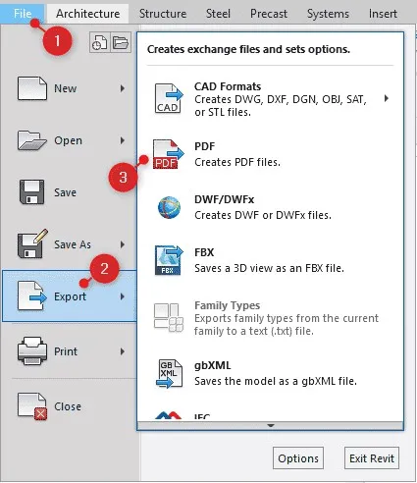The height and width of the screenshot is (483, 417).
Task: Switch to the Structure tab
Action: (163, 14)
